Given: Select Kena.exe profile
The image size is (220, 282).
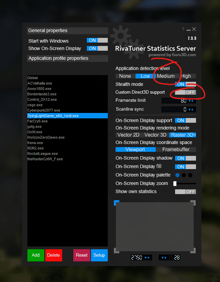Looking at the screenshot, I should coord(68,143).
